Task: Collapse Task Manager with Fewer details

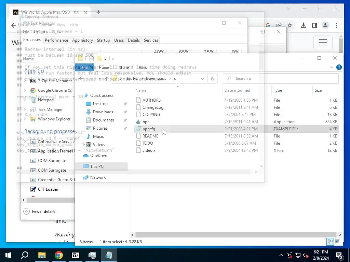Action: point(40,211)
